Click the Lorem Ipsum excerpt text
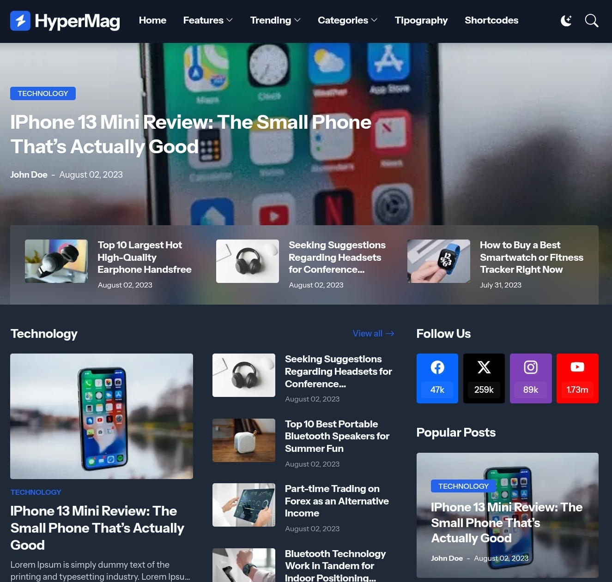Viewport: 612px width, 582px height. [100, 570]
